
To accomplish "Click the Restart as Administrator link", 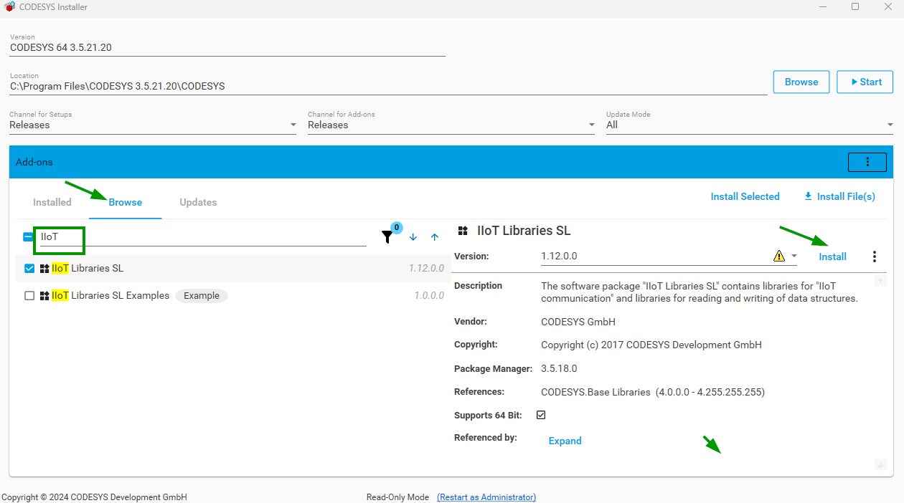I will [x=486, y=497].
